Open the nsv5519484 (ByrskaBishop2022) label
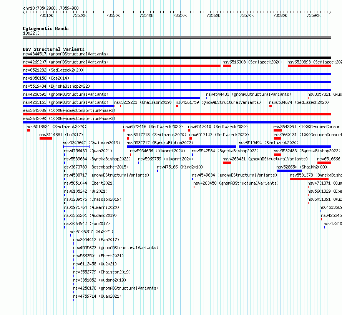 pyautogui.click(x=56, y=86)
